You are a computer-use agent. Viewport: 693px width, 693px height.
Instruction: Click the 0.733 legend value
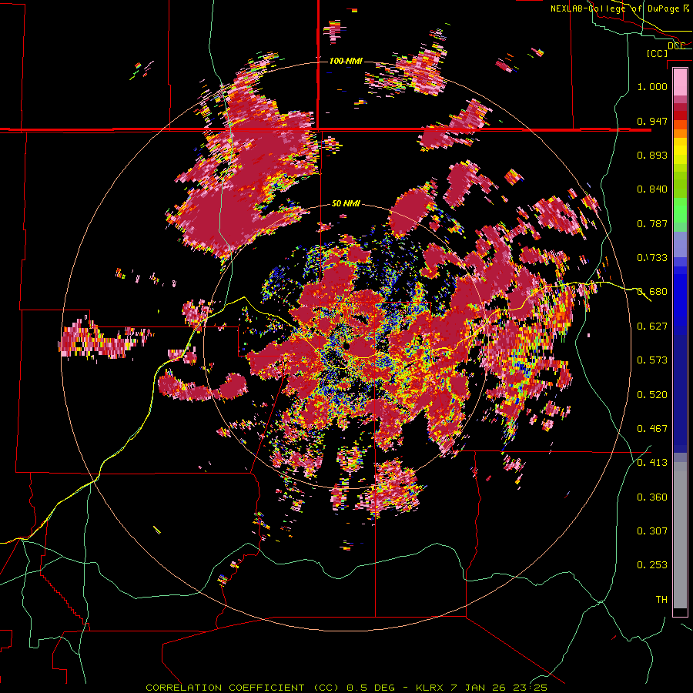[652, 258]
